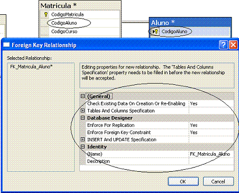
Task: Click the Aluno table title bar
Action: click(x=190, y=23)
